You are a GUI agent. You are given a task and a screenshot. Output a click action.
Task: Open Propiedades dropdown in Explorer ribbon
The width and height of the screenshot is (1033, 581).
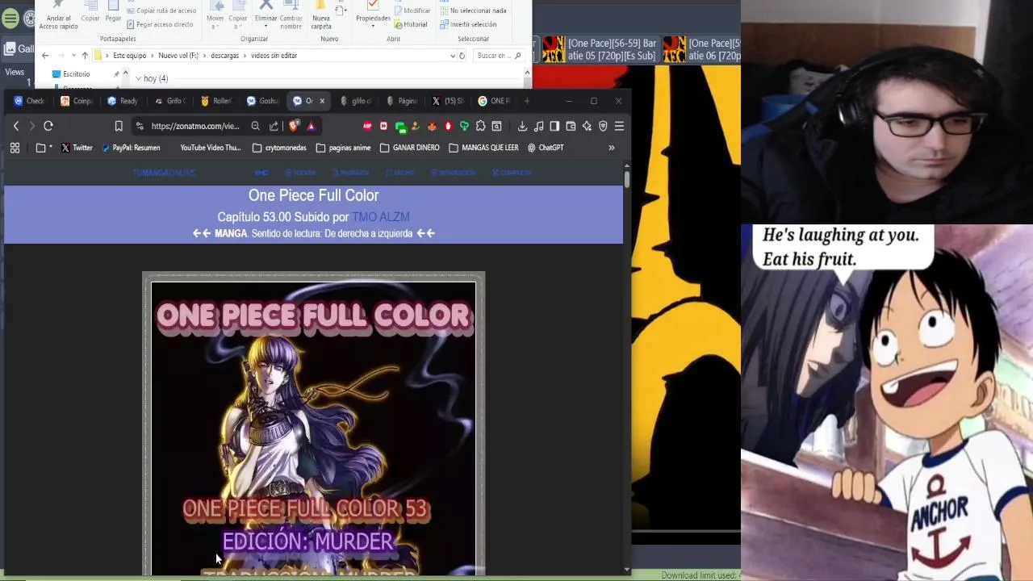pyautogui.click(x=373, y=16)
